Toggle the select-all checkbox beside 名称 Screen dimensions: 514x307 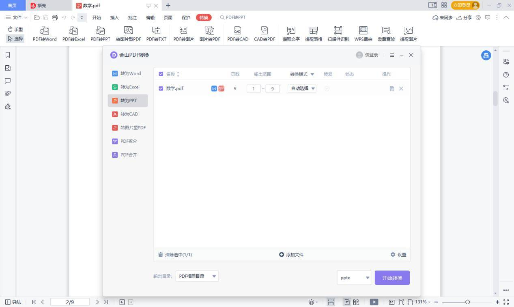[x=161, y=74]
